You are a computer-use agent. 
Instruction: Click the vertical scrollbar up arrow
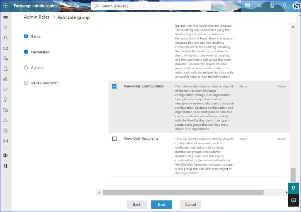pos(293,27)
